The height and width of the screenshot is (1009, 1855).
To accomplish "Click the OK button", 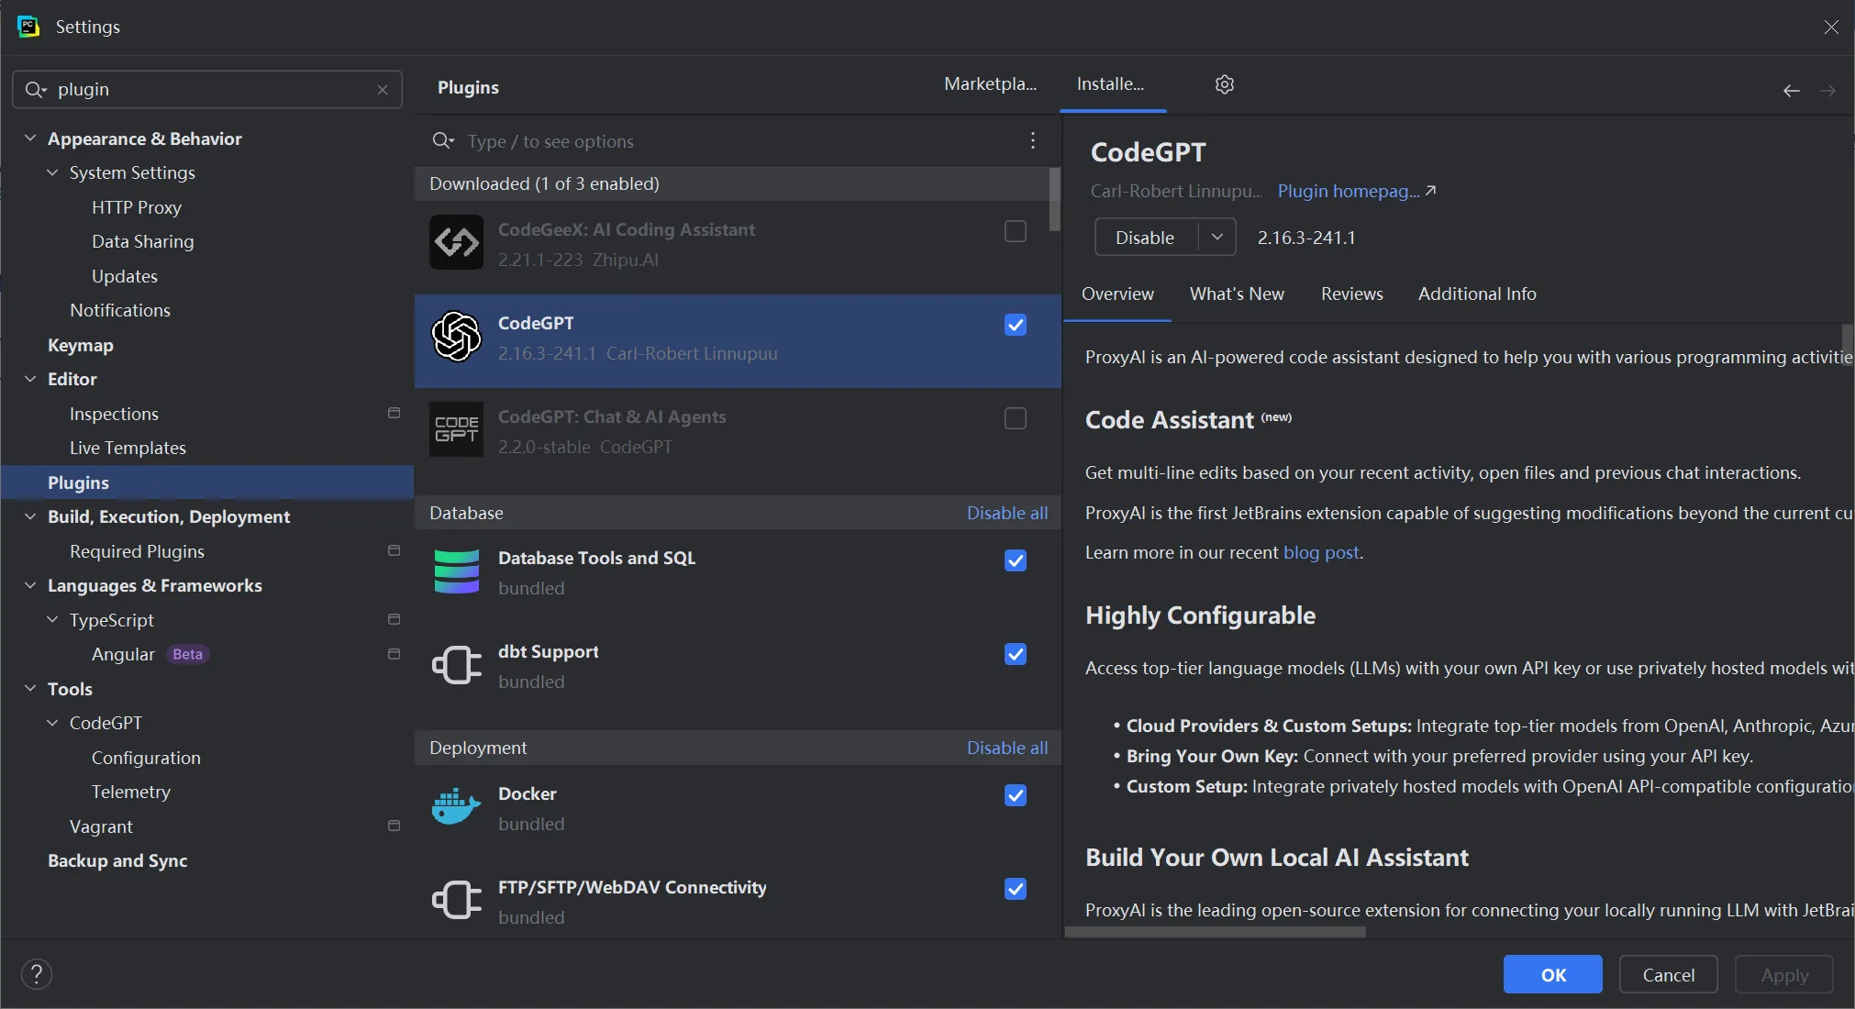I will click(1553, 974).
